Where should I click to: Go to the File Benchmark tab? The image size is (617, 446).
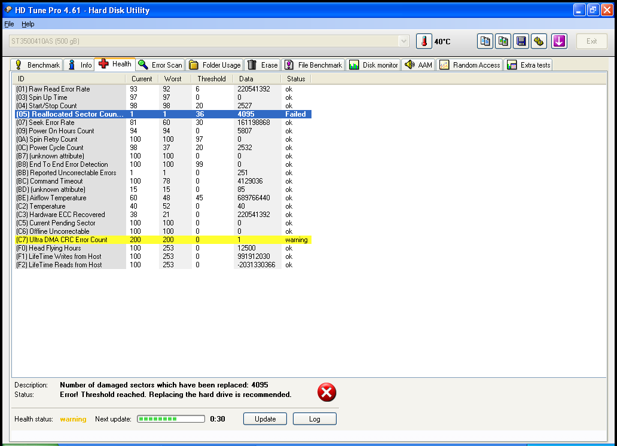pos(313,65)
